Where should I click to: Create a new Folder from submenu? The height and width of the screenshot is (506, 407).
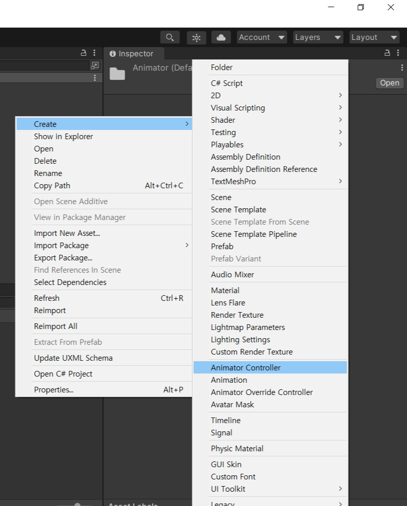pos(270,68)
